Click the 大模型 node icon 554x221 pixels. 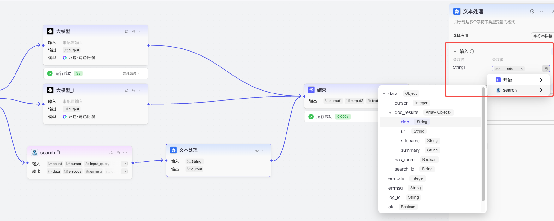[x=50, y=31]
